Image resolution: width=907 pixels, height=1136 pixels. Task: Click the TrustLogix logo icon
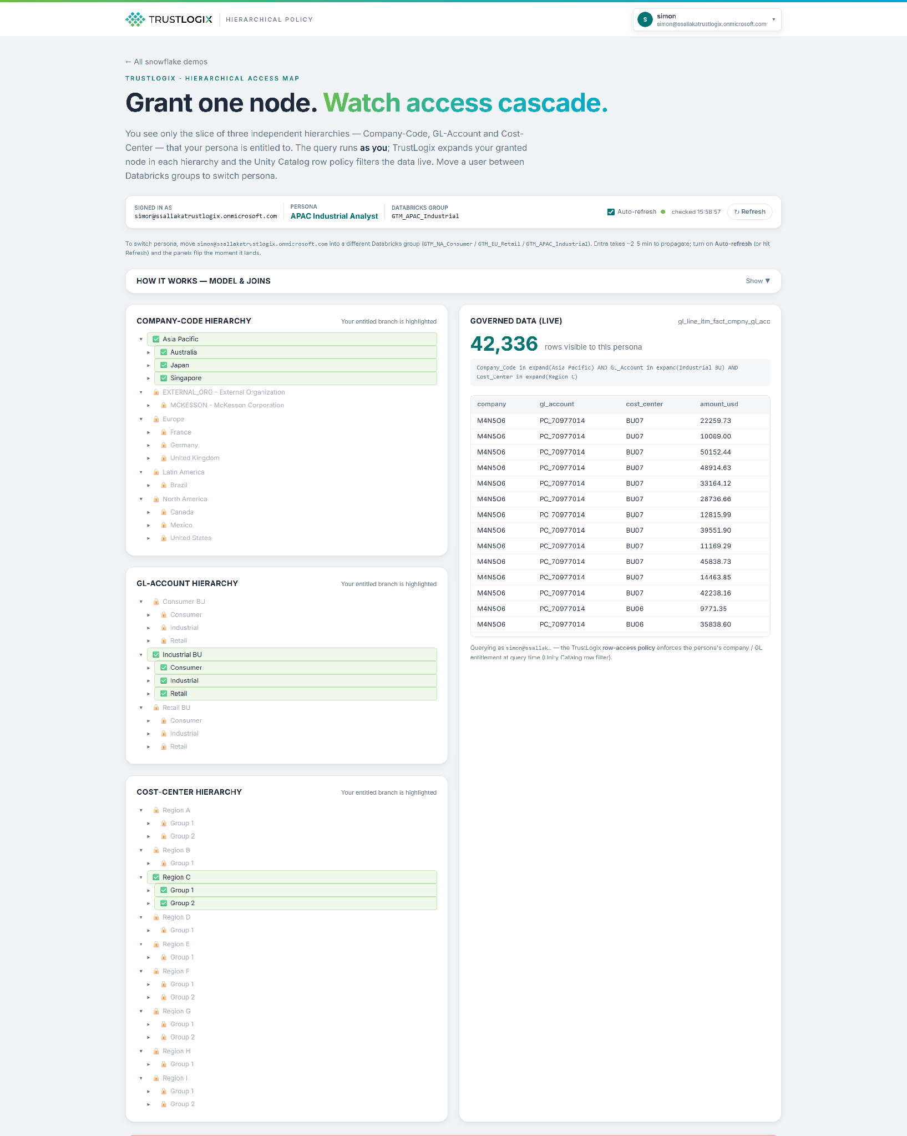[x=135, y=19]
